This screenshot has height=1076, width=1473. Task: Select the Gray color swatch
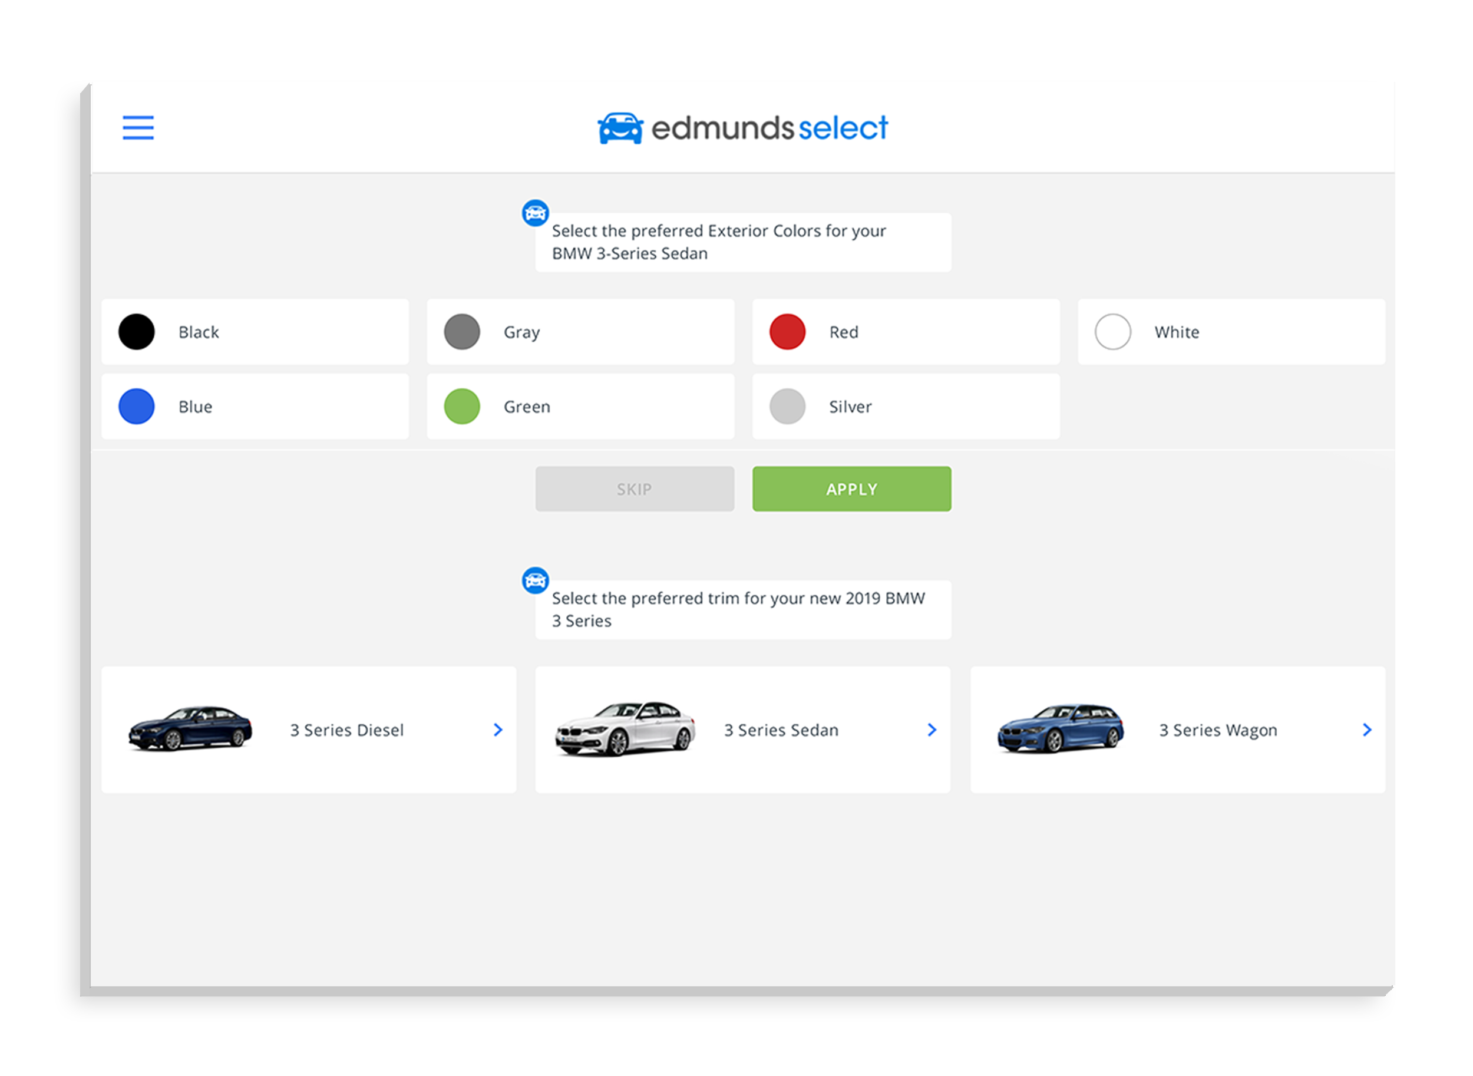pos(462,332)
